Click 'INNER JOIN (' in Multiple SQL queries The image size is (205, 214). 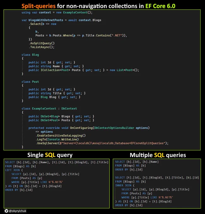point(125,185)
